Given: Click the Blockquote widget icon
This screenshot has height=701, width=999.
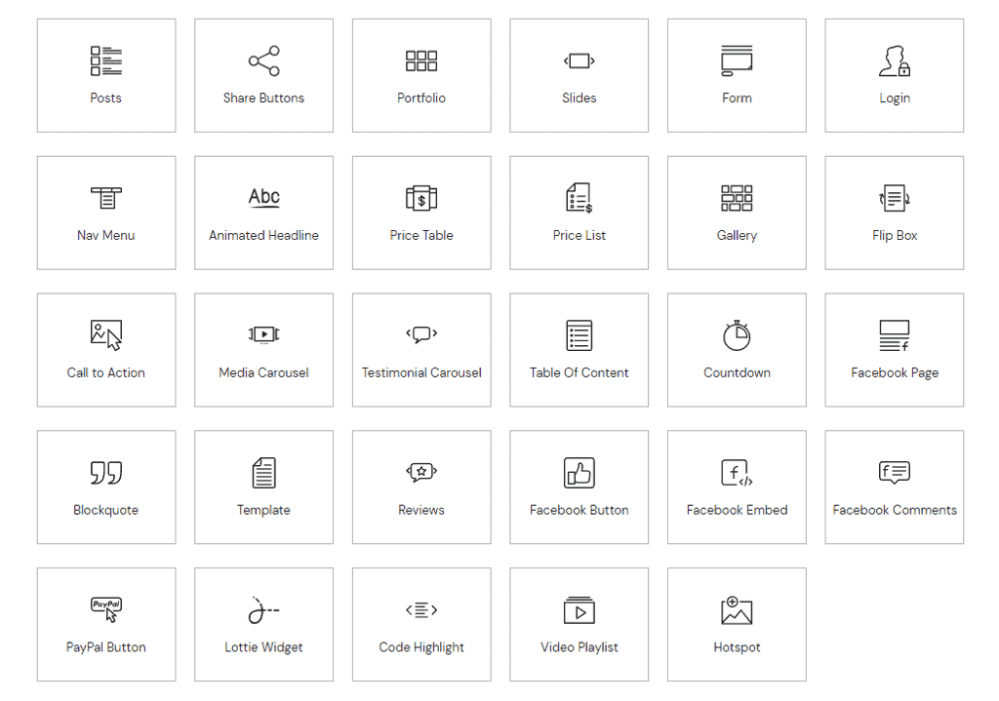Looking at the screenshot, I should pos(106,474).
